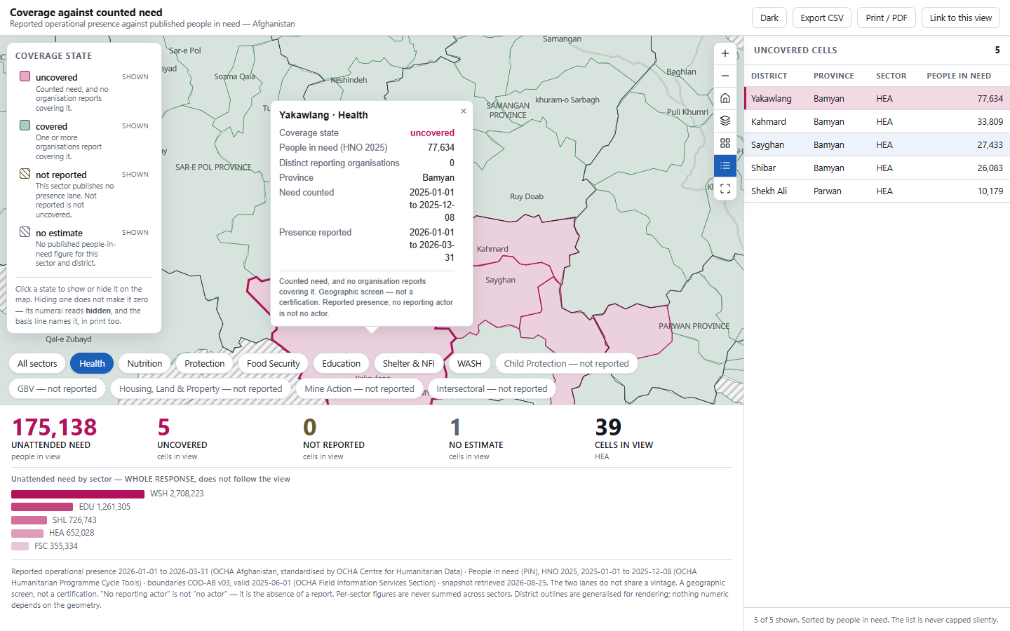Copy link to this view
The height and width of the screenshot is (631, 1010).
(961, 18)
